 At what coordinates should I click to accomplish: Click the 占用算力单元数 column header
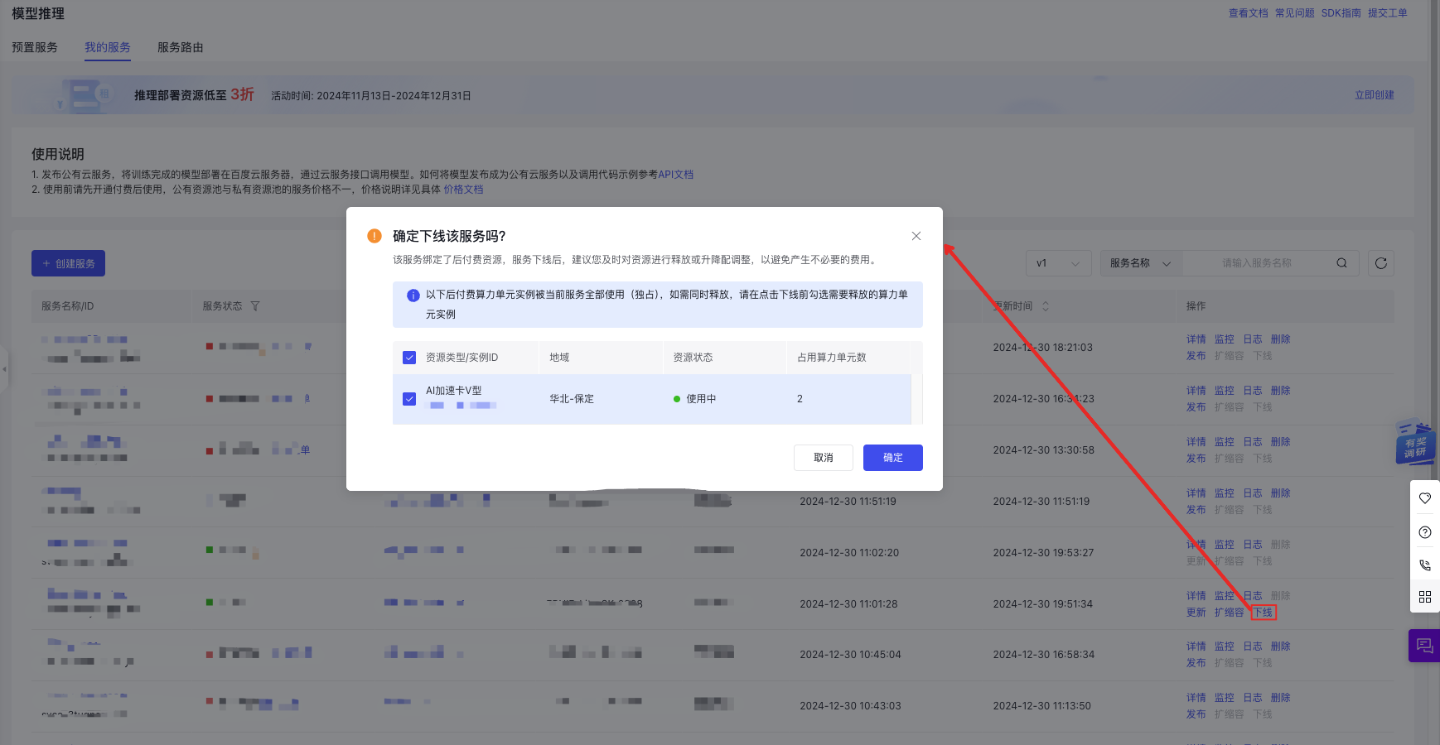[x=831, y=358]
